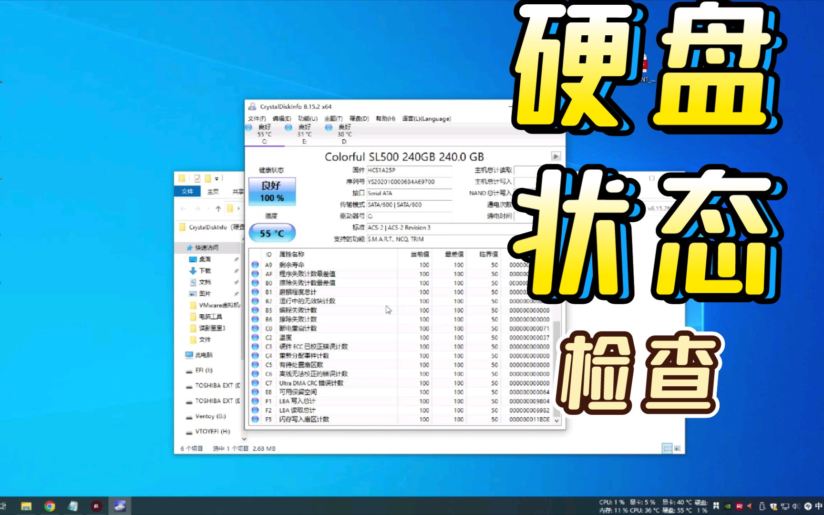
Task: Select the 磨损程度总计 attribute row
Action: [401, 292]
